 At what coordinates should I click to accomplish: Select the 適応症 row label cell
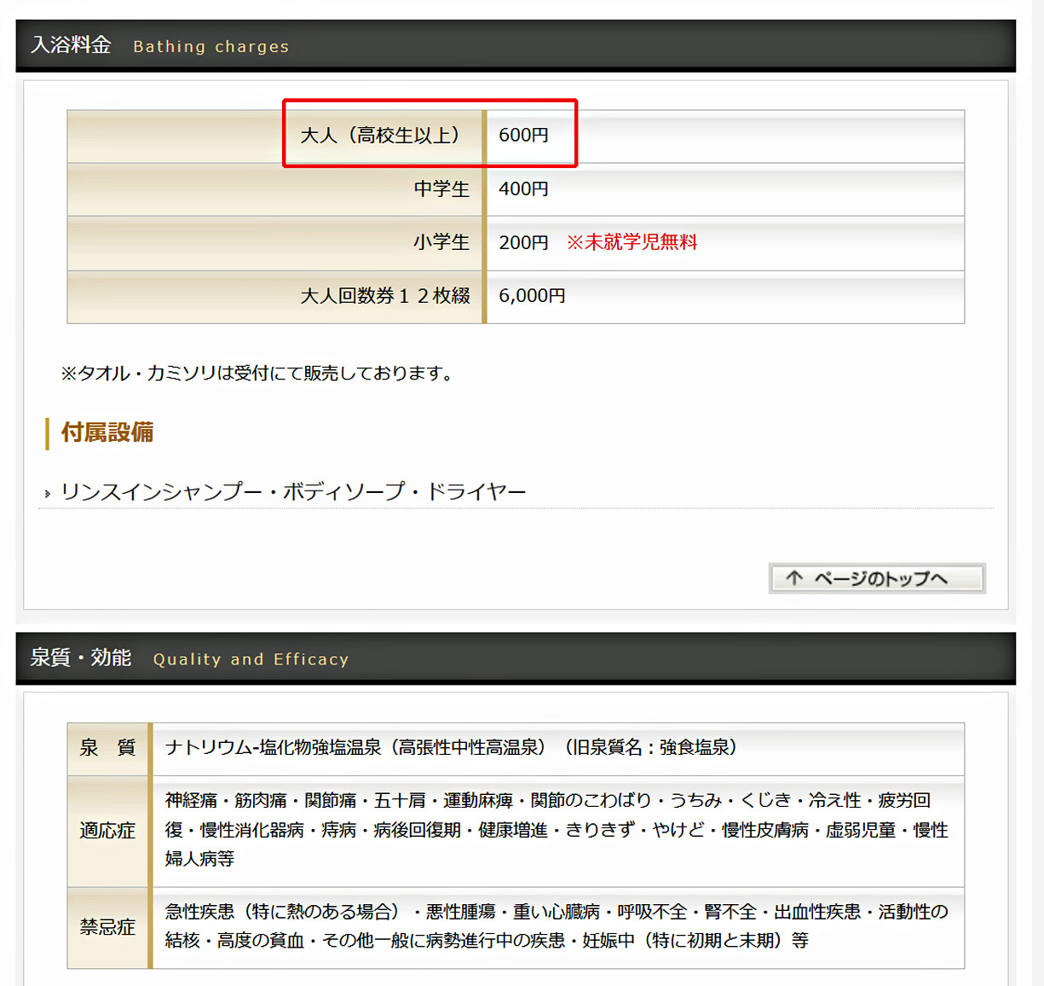(x=107, y=831)
